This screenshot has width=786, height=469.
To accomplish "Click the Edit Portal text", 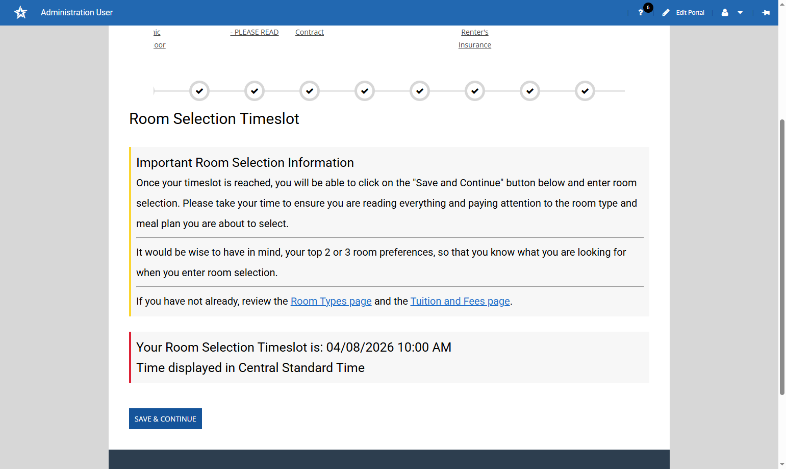I will [690, 13].
